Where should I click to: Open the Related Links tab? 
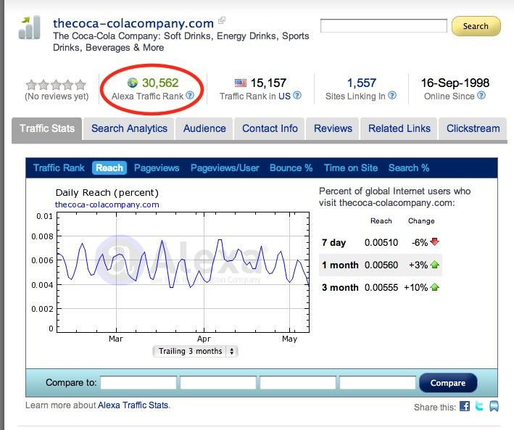399,128
